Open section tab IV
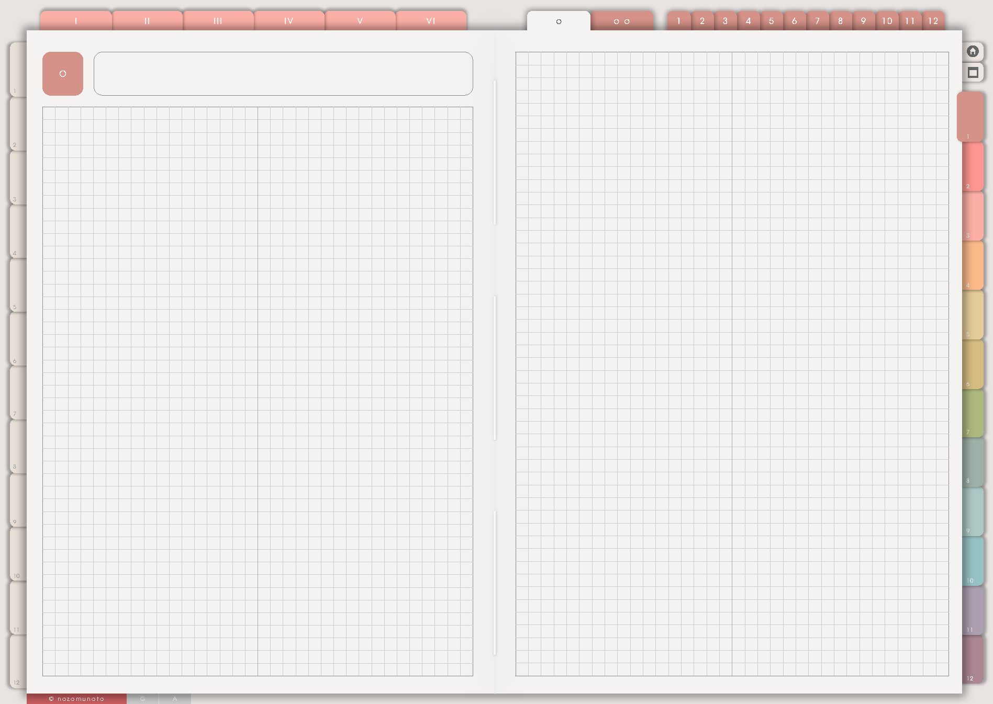 pos(289,21)
